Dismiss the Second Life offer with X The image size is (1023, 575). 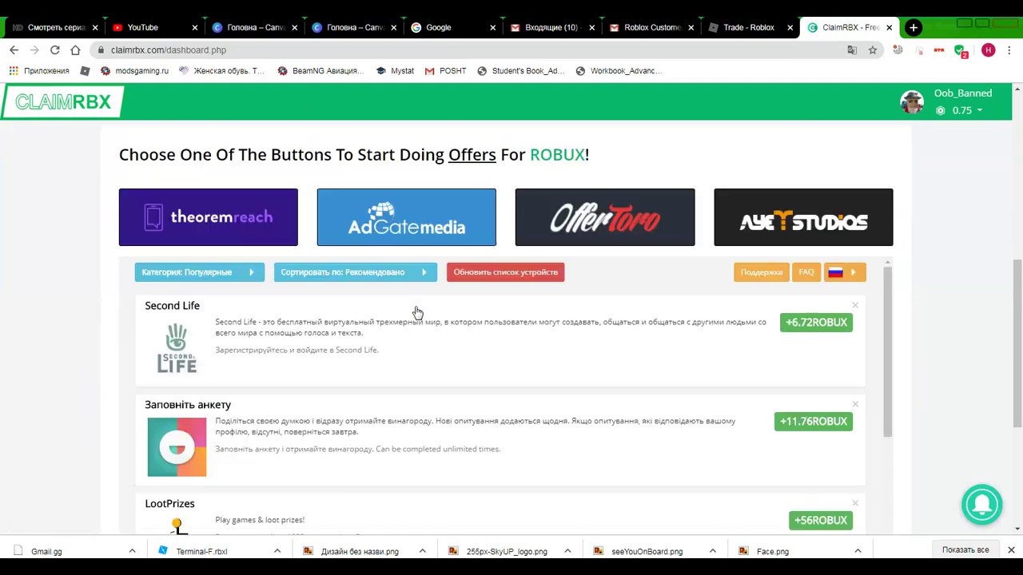855,305
